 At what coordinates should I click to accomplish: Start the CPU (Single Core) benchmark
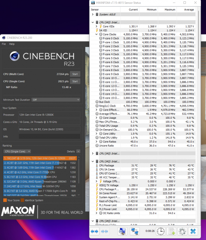pos(75,81)
